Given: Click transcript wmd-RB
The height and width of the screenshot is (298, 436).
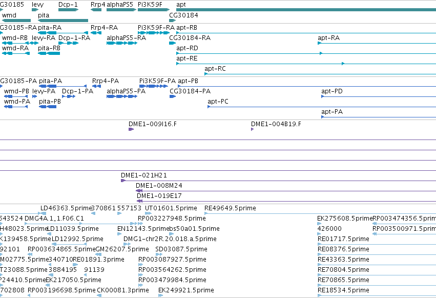Looking at the screenshot, I should coord(15,38).
